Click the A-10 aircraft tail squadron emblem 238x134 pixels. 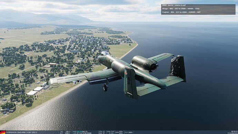(x=126, y=72)
